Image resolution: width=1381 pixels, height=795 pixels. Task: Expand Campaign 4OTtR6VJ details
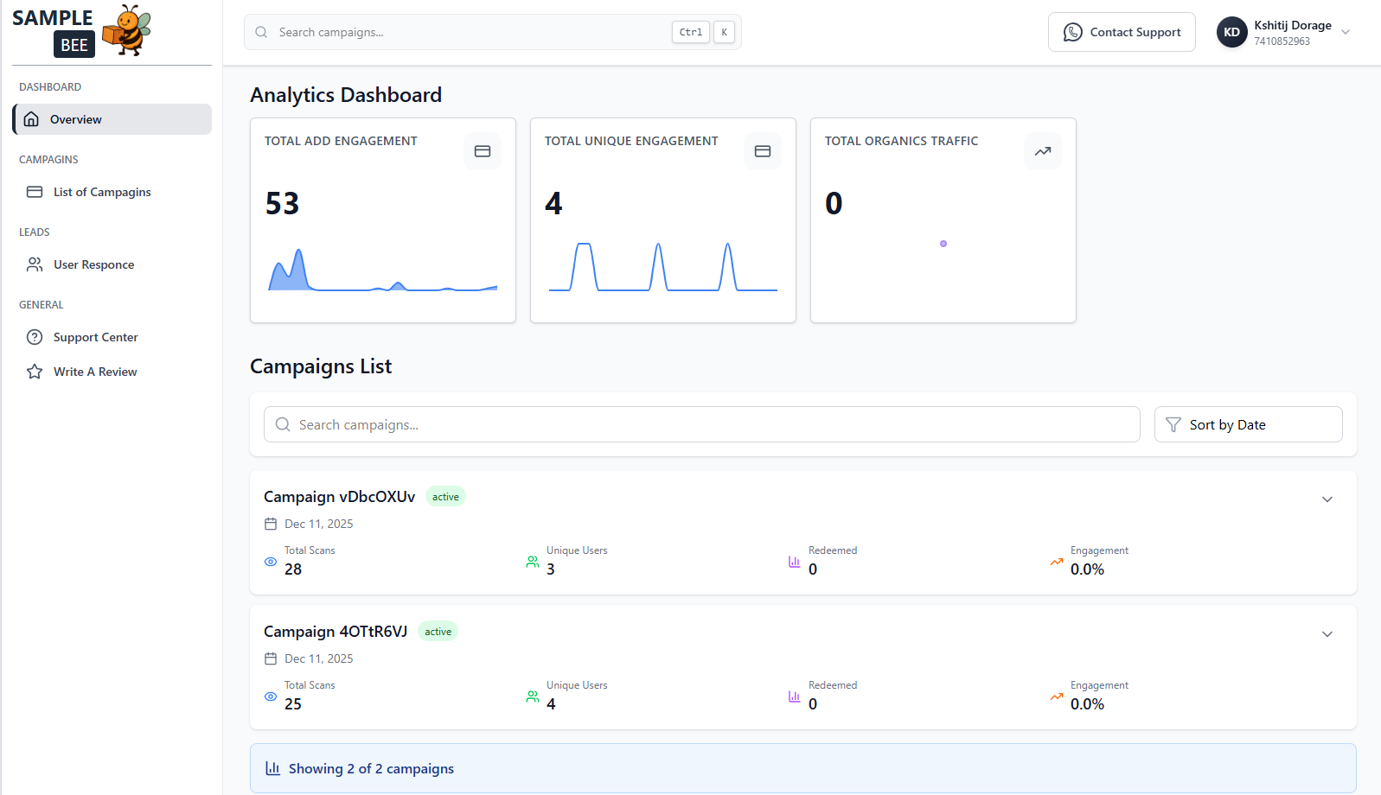click(x=1327, y=634)
